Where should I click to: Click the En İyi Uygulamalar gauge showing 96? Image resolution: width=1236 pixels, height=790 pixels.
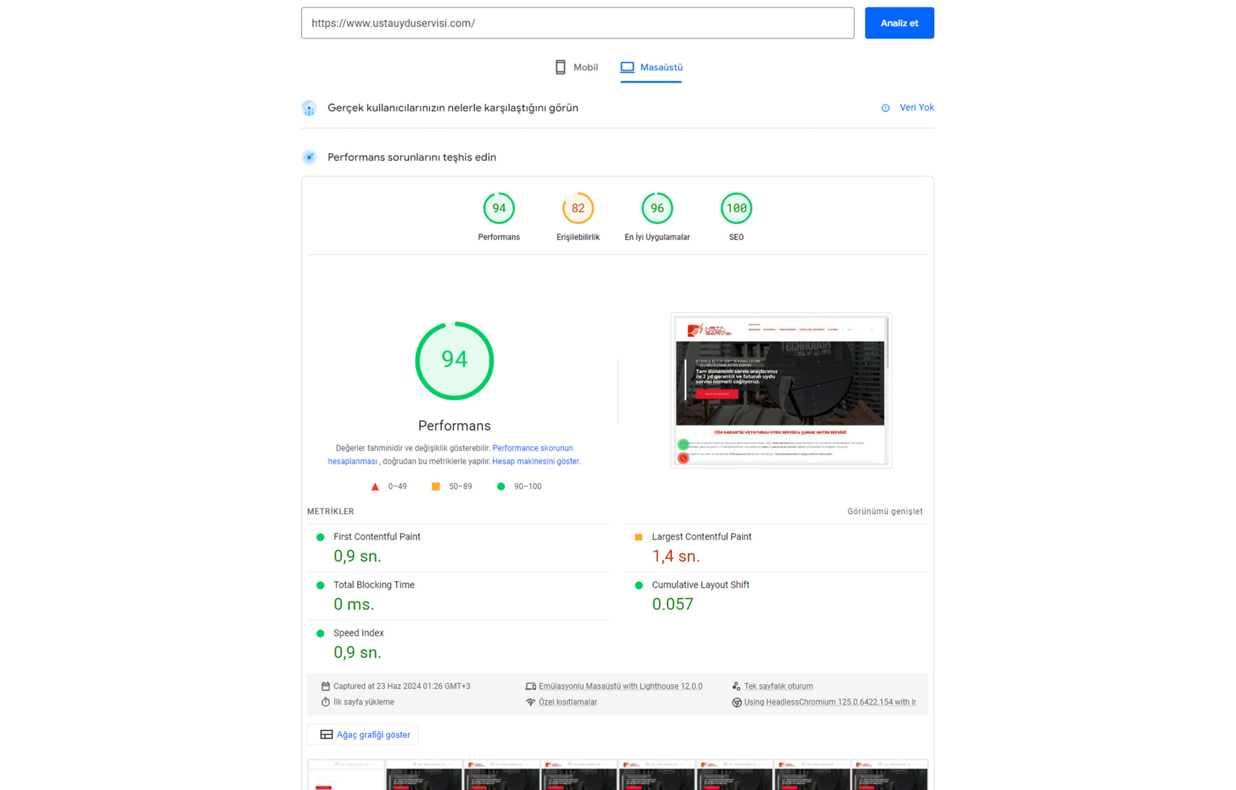point(657,208)
